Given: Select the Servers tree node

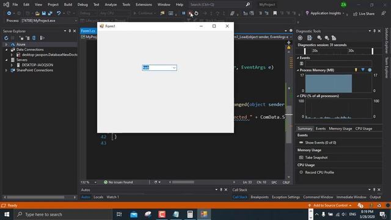Looking at the screenshot, I should click(x=22, y=60).
